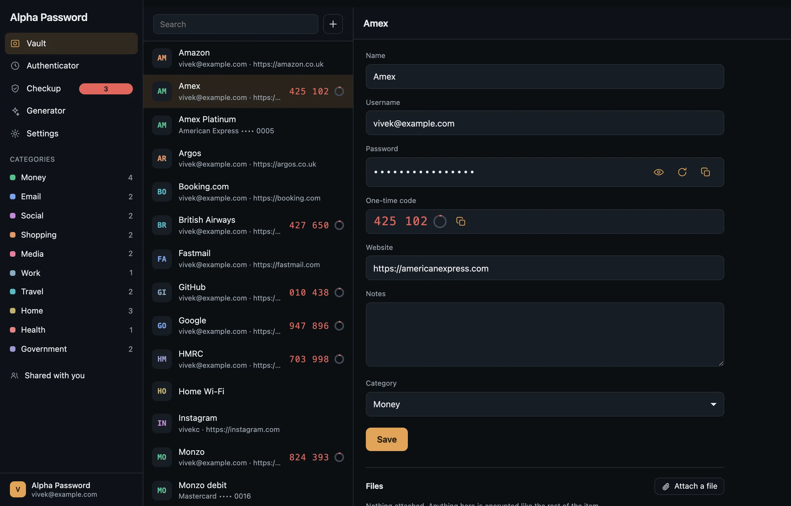Click the user avatar V in account footer
This screenshot has width=791, height=506.
tap(18, 489)
